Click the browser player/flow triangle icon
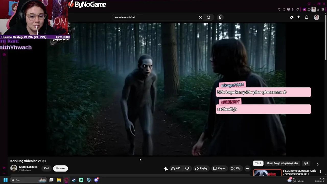 (x=293, y=9)
